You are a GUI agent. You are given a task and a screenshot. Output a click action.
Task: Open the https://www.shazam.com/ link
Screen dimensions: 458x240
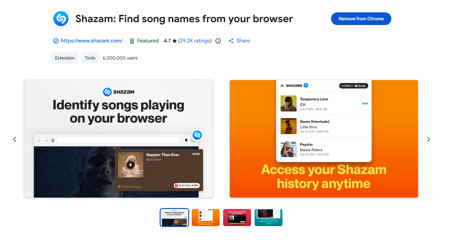(x=92, y=41)
